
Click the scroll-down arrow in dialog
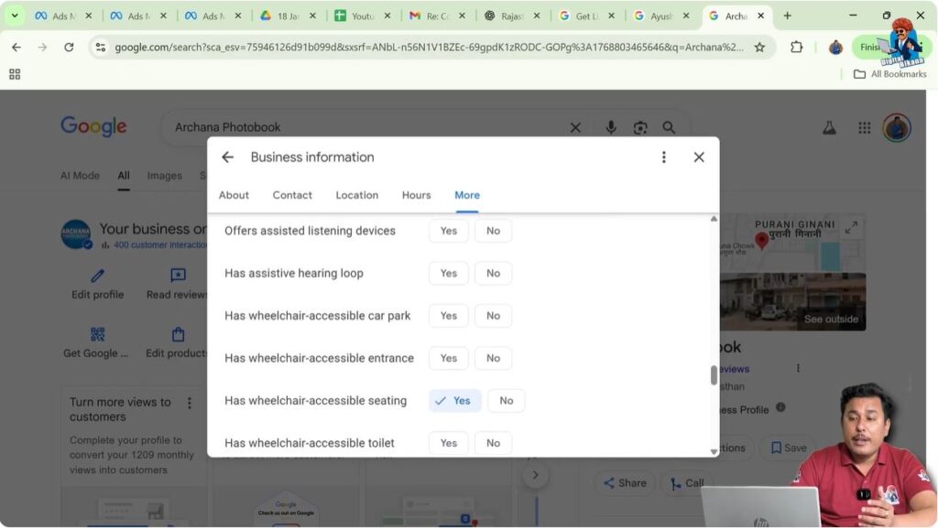click(714, 451)
